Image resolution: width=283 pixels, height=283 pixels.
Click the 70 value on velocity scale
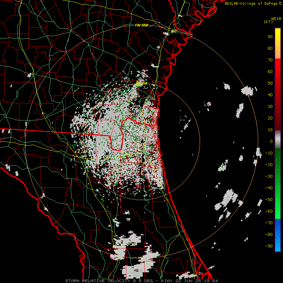tap(270, 60)
